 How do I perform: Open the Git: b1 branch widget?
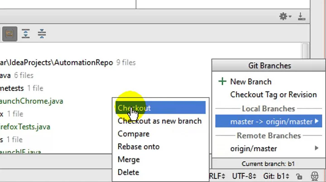(276, 177)
